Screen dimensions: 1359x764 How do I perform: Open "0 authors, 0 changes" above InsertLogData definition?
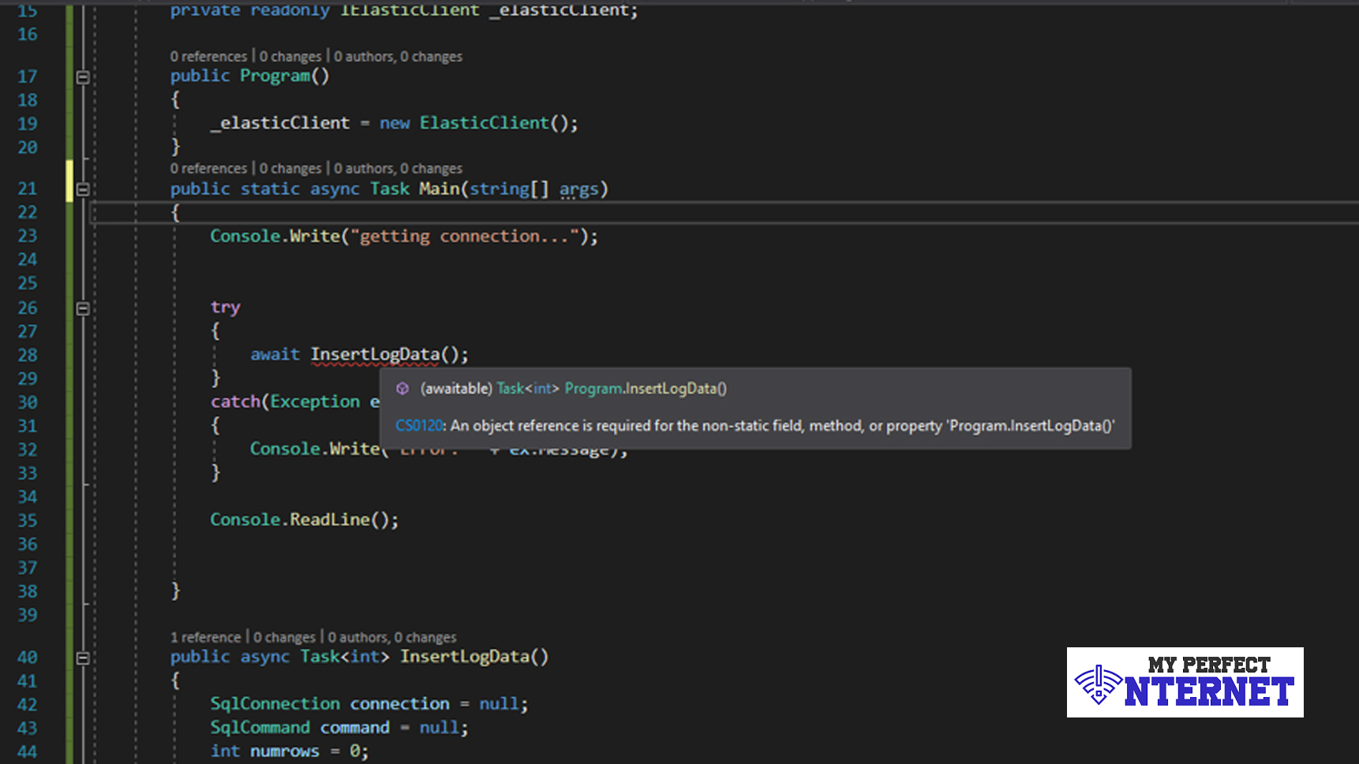pos(392,637)
